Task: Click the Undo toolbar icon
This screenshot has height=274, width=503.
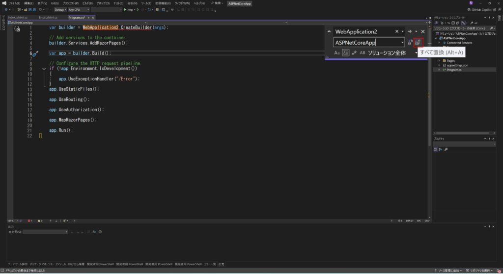Action: [x=40, y=10]
